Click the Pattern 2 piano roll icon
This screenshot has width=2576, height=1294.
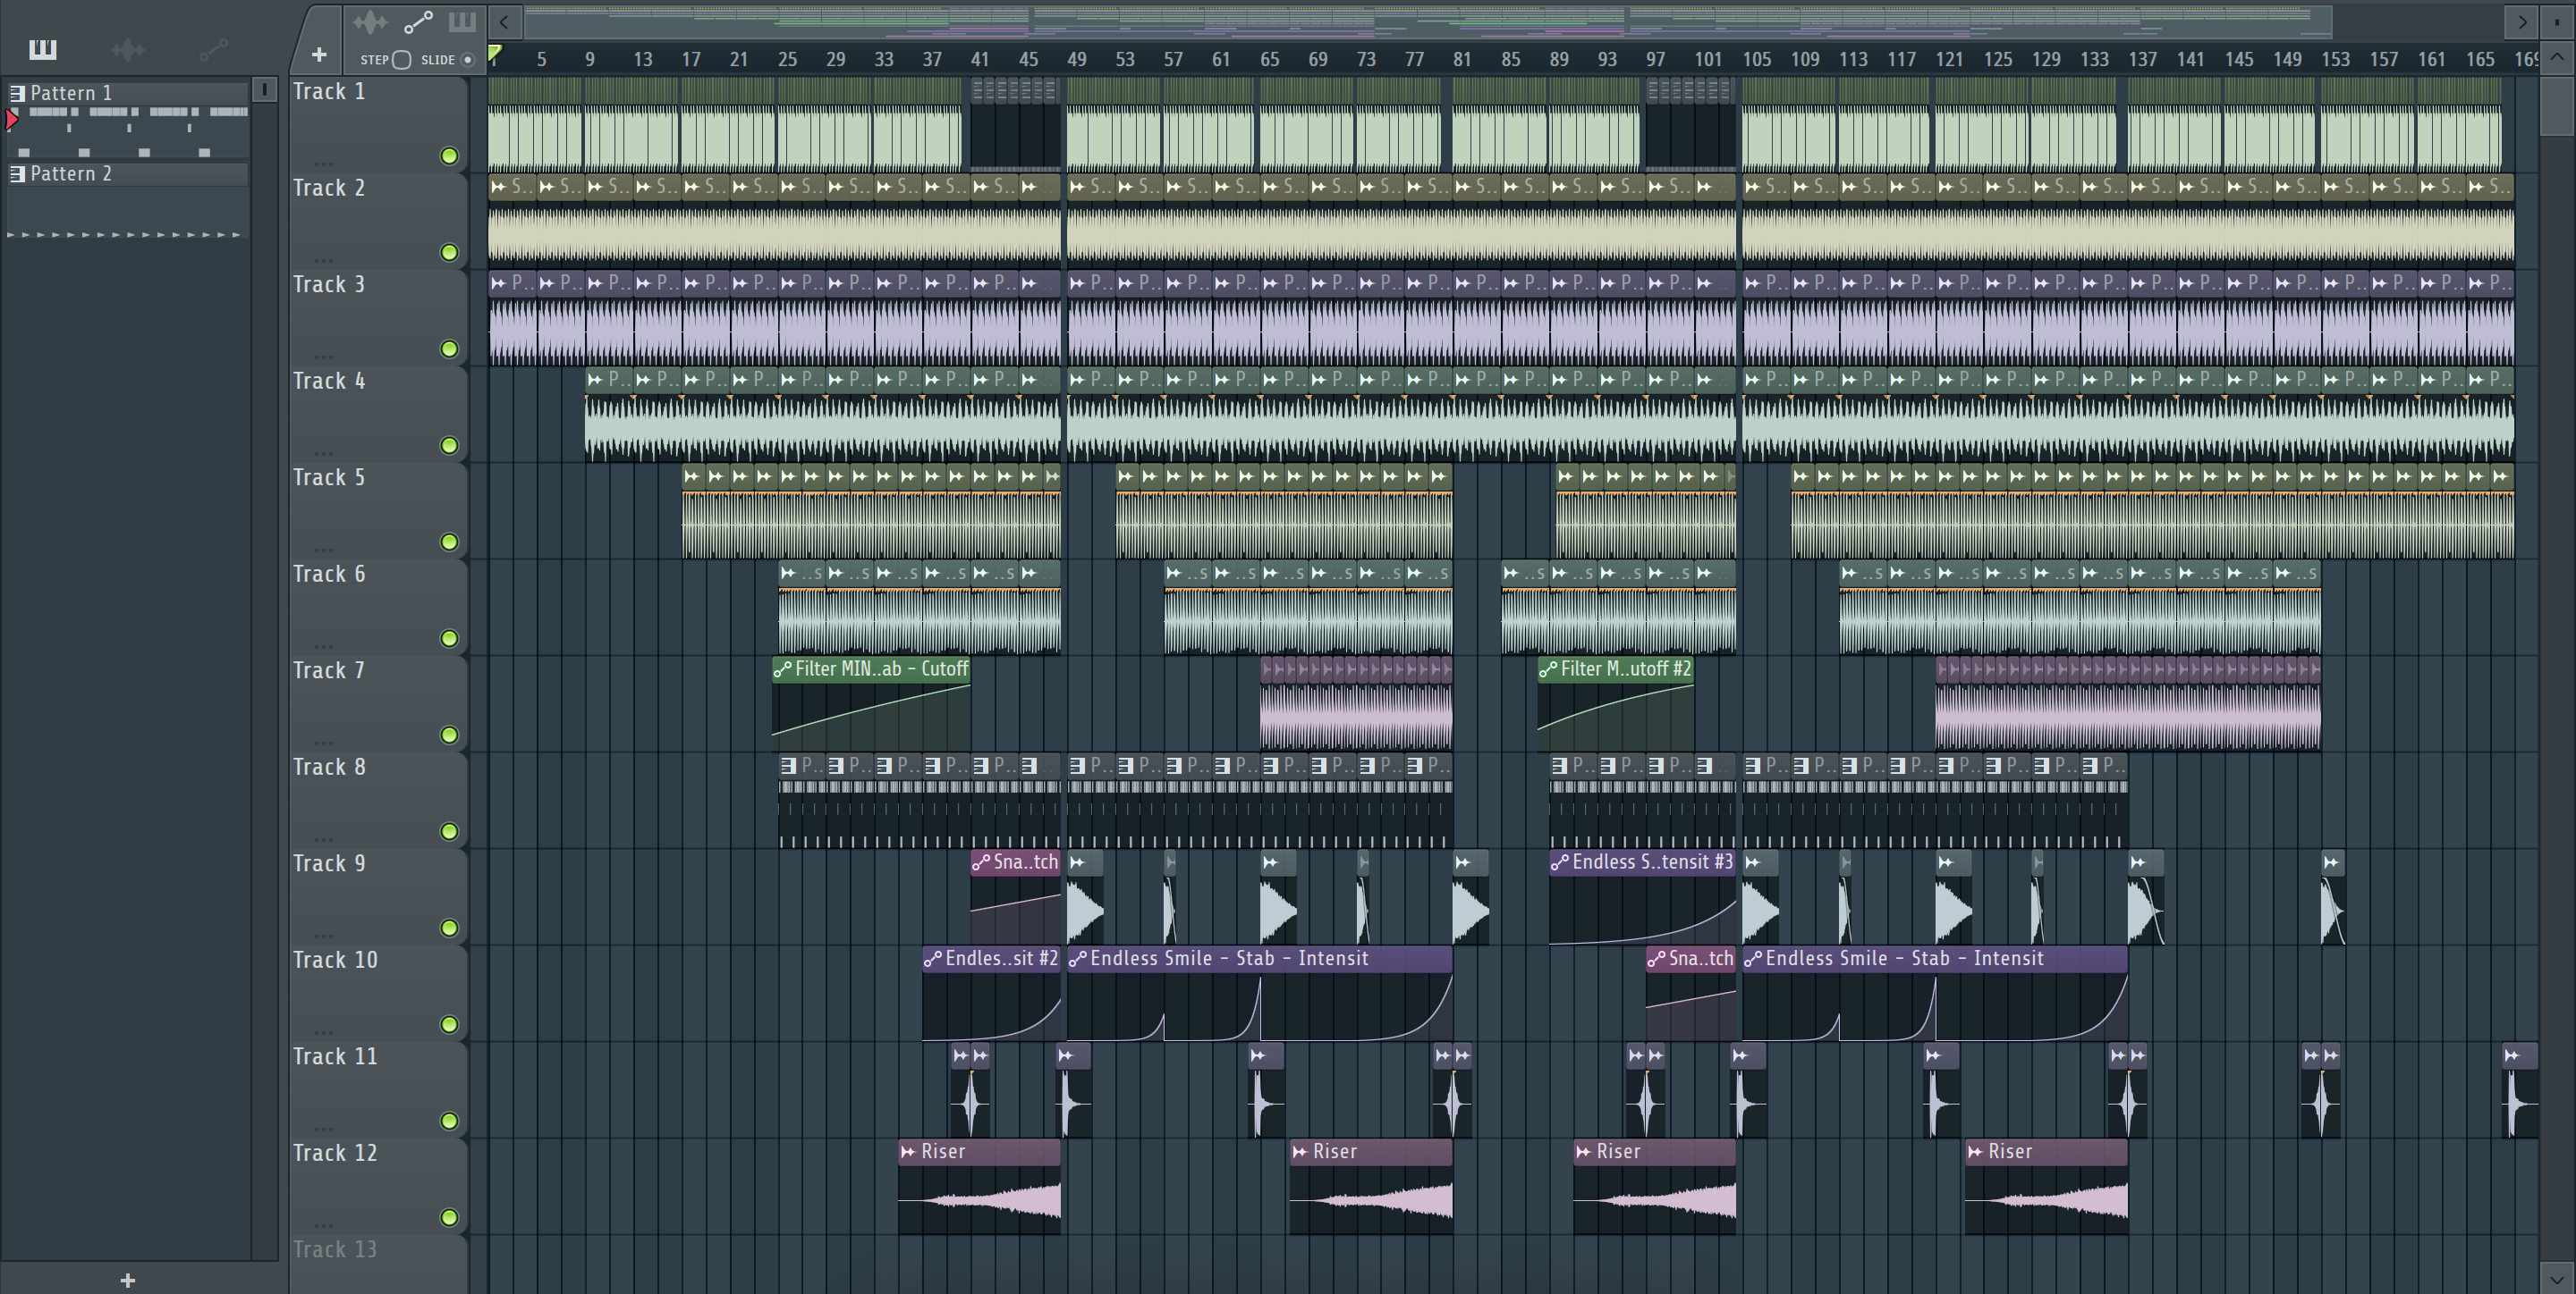tap(17, 174)
